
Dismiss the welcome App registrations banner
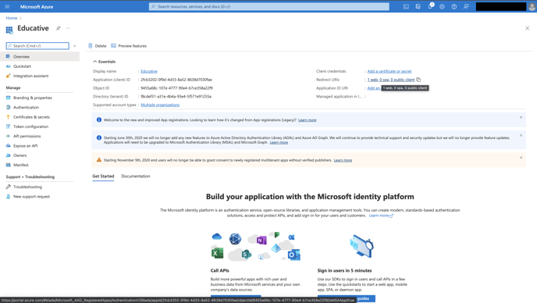[521, 117]
